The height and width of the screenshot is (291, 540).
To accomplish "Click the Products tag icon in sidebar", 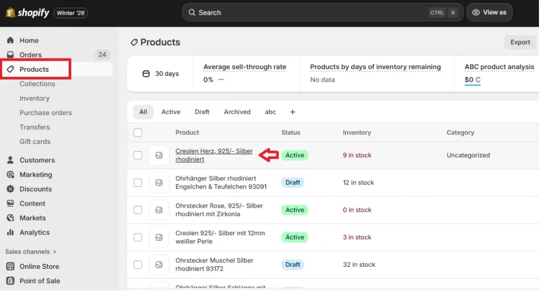I will pyautogui.click(x=11, y=69).
